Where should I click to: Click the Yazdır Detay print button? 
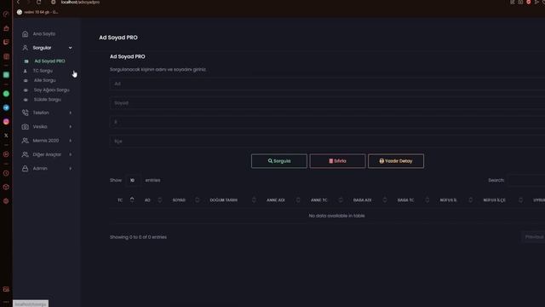[x=396, y=161]
